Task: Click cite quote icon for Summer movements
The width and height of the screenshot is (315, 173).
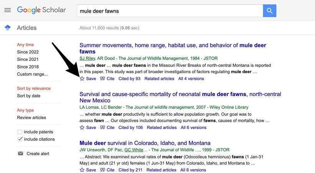Action: pos(103,78)
